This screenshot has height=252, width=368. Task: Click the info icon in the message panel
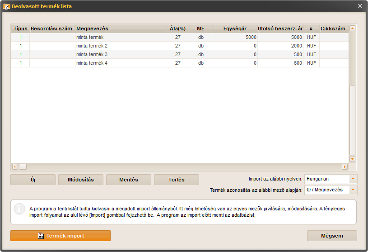click(19, 209)
